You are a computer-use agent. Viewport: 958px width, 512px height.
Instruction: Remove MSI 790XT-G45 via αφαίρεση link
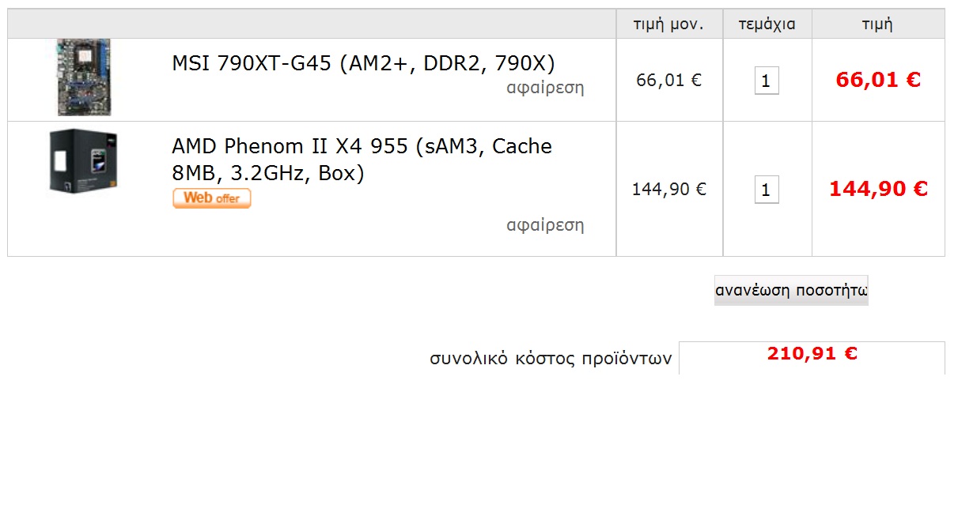click(x=545, y=88)
